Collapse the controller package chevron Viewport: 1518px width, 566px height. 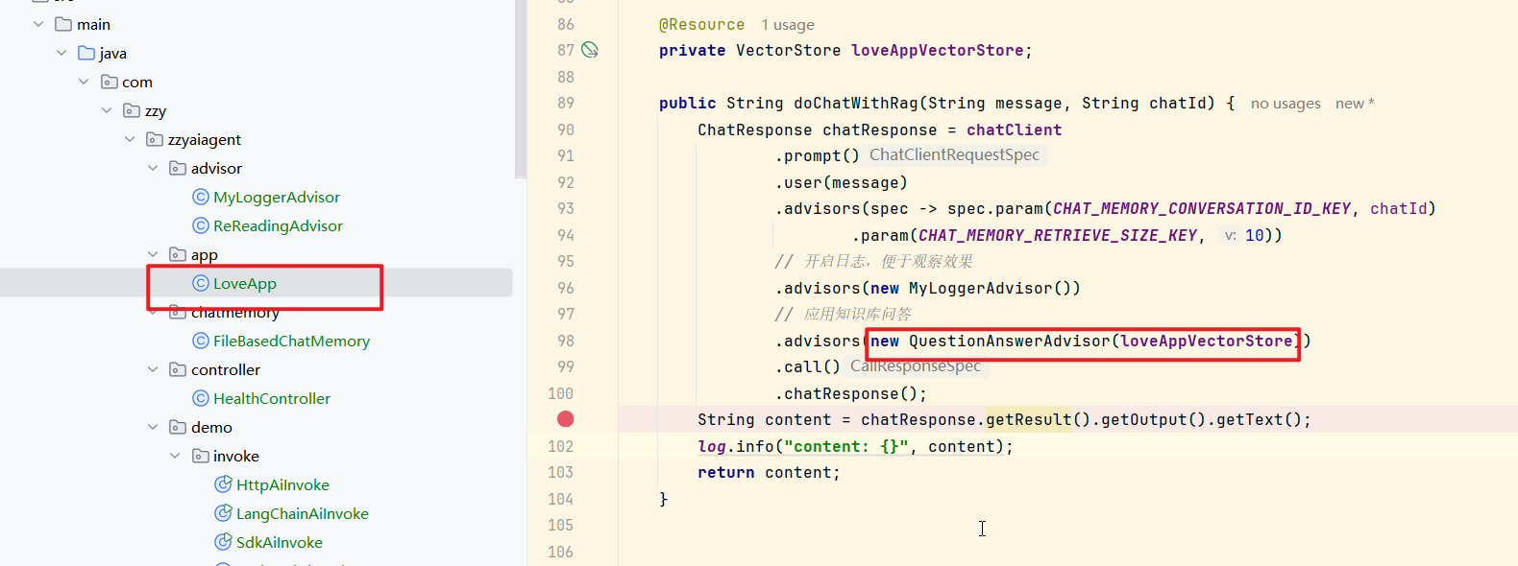tap(153, 369)
